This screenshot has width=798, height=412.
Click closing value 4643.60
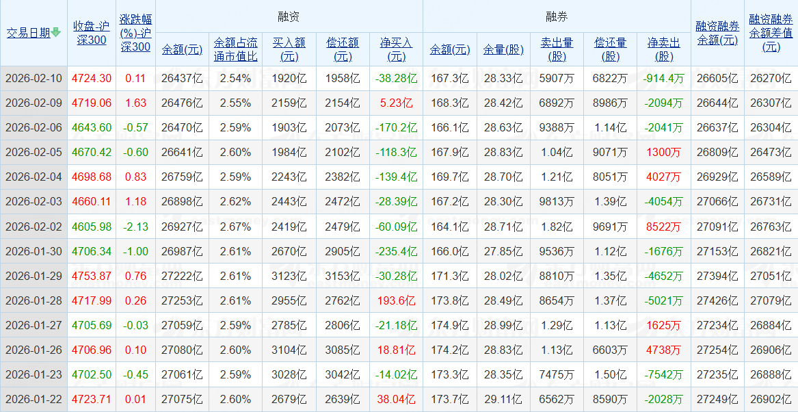pyautogui.click(x=92, y=128)
